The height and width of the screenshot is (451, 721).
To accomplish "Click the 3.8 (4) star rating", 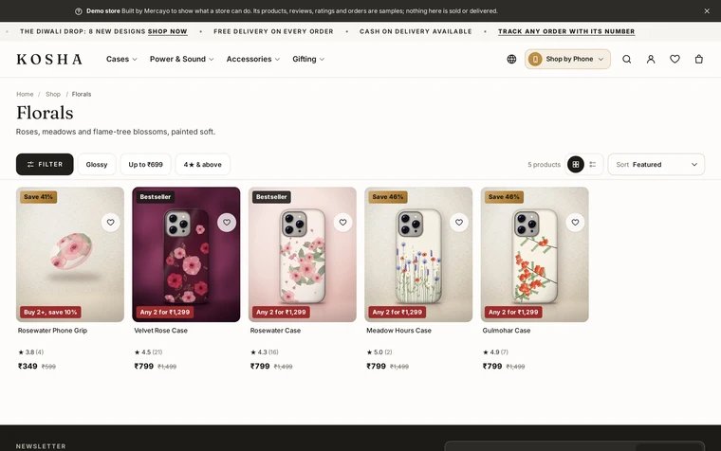I will point(30,352).
